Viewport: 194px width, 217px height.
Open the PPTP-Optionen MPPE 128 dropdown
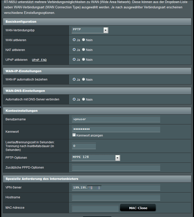click(x=96, y=158)
